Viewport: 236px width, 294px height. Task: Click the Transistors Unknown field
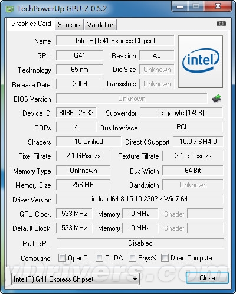(157, 84)
